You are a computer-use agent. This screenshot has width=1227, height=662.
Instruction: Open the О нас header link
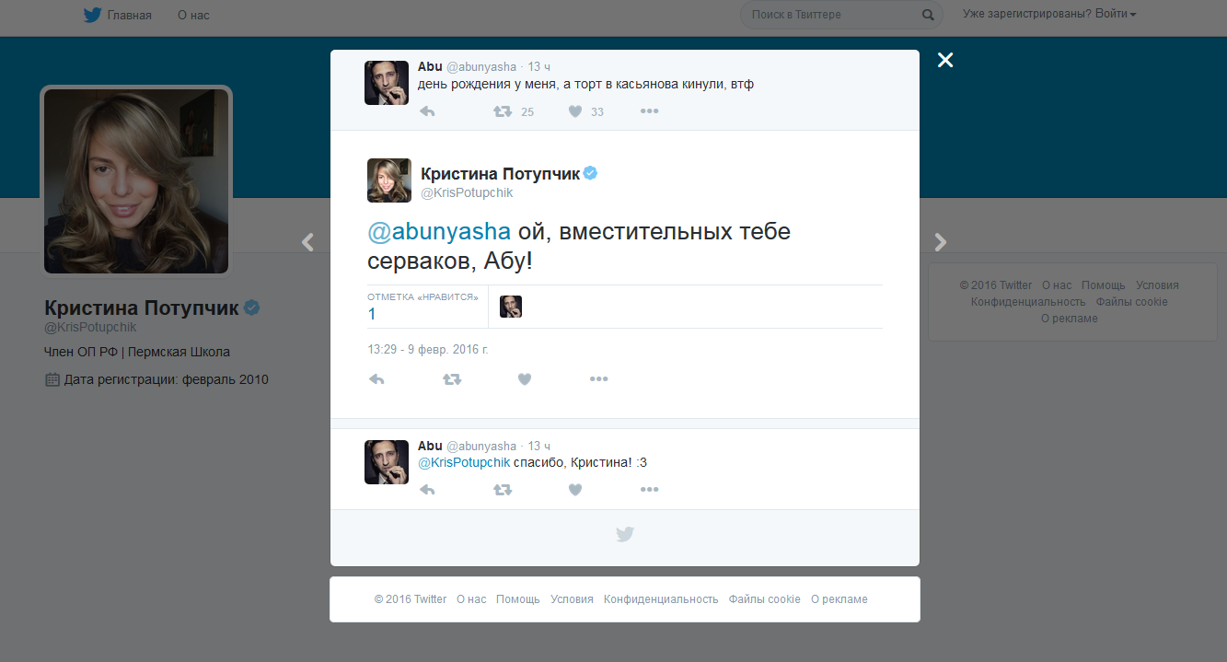(193, 15)
